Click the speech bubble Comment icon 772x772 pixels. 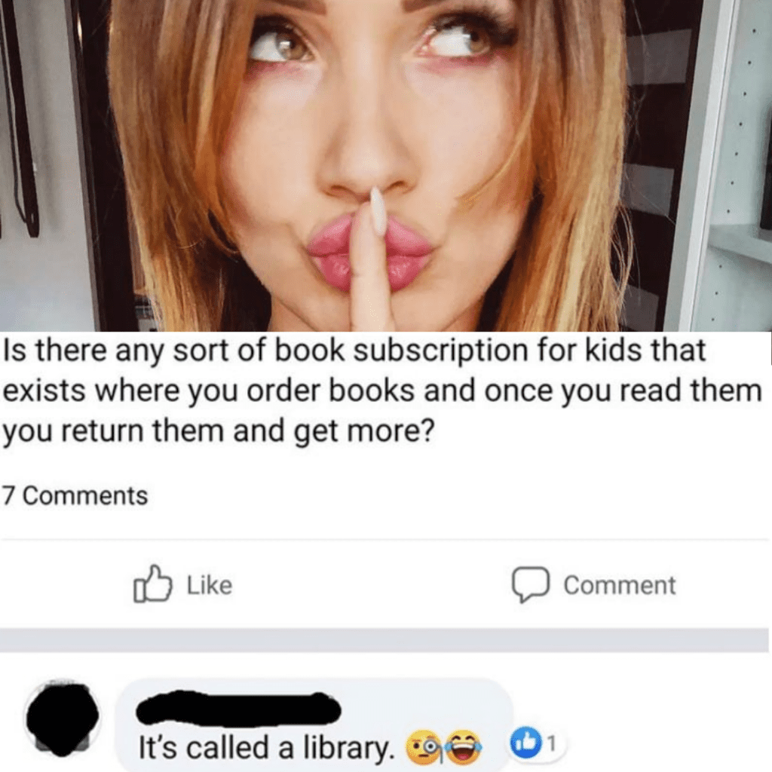[530, 585]
